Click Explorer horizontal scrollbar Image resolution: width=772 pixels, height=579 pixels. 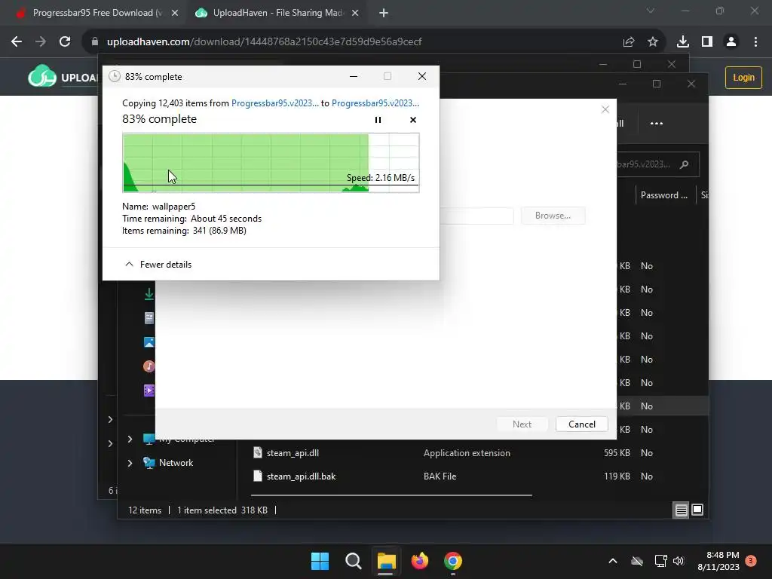391,495
